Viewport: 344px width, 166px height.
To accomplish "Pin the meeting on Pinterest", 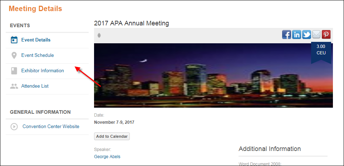I will [x=326, y=35].
